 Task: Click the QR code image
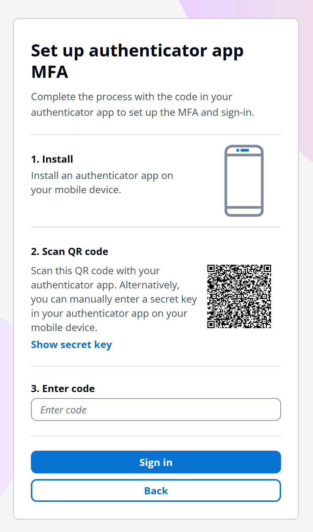[x=239, y=296]
